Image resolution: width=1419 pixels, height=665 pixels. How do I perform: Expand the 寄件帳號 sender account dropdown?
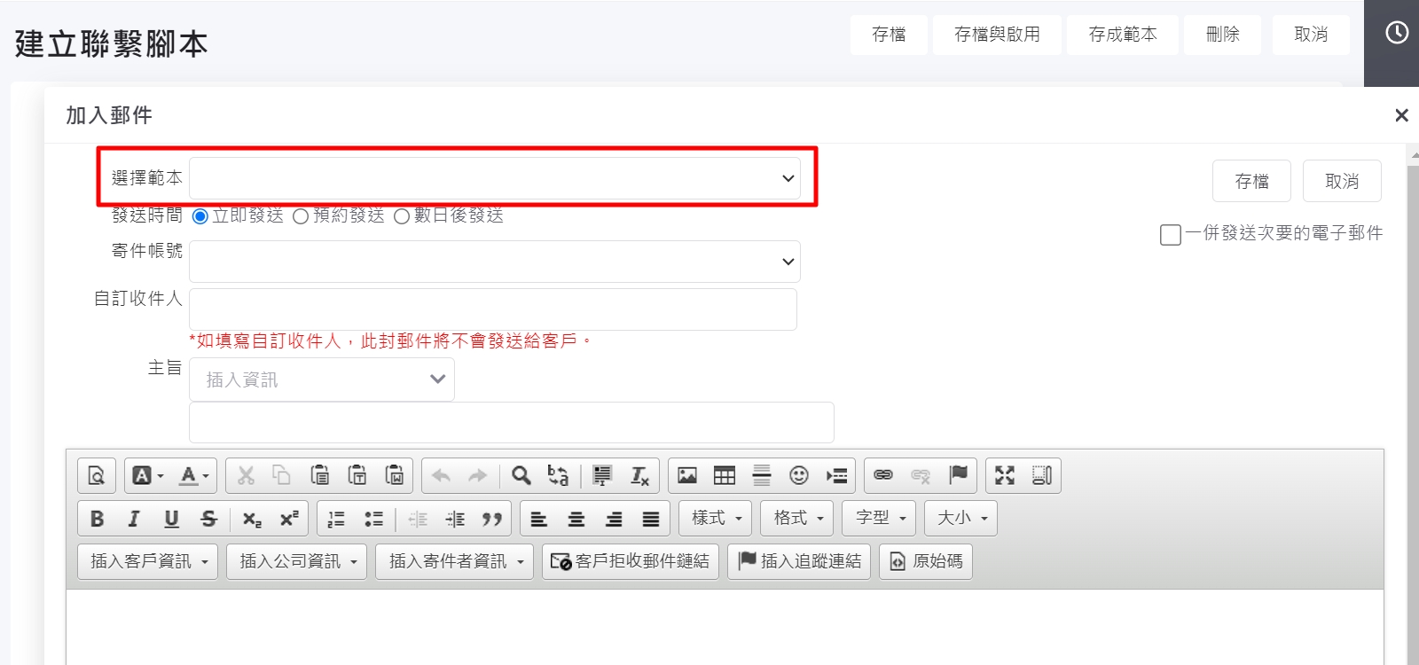tap(495, 262)
